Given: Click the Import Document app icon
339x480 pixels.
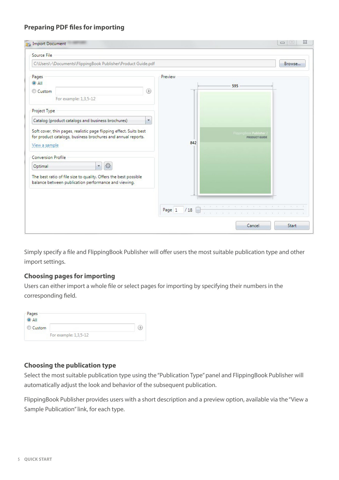Looking at the screenshot, I should pyautogui.click(x=28, y=44).
